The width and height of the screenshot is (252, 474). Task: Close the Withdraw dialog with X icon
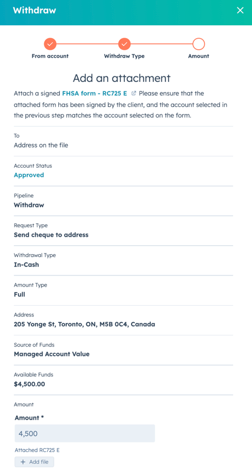[x=240, y=10]
